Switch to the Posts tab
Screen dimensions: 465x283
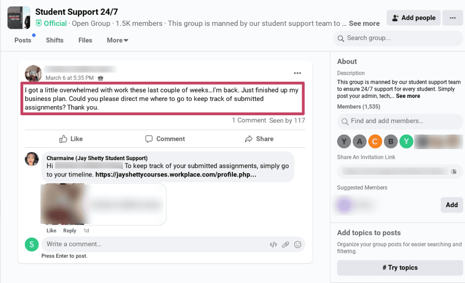click(23, 40)
